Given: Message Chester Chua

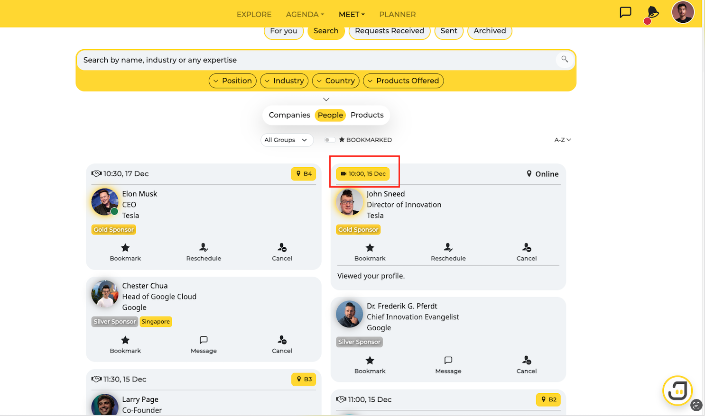Looking at the screenshot, I should 204,344.
